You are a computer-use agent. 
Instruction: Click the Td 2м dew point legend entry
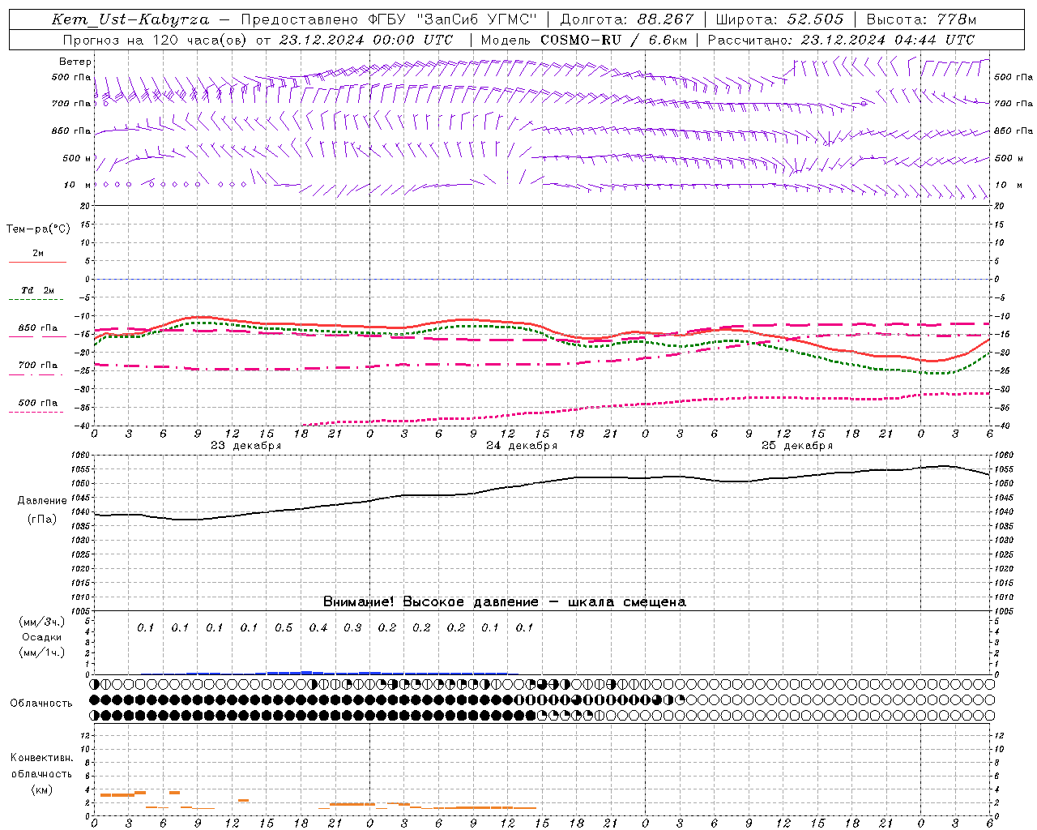[x=37, y=290]
